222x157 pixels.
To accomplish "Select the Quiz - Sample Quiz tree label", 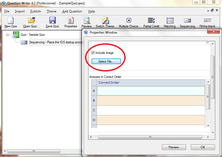I will [33, 35].
